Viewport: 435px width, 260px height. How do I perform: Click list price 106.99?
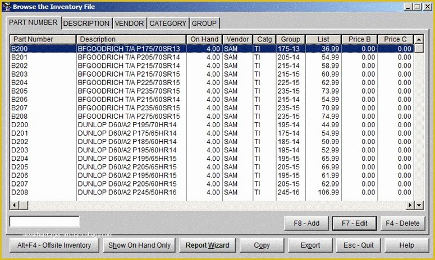point(328,192)
